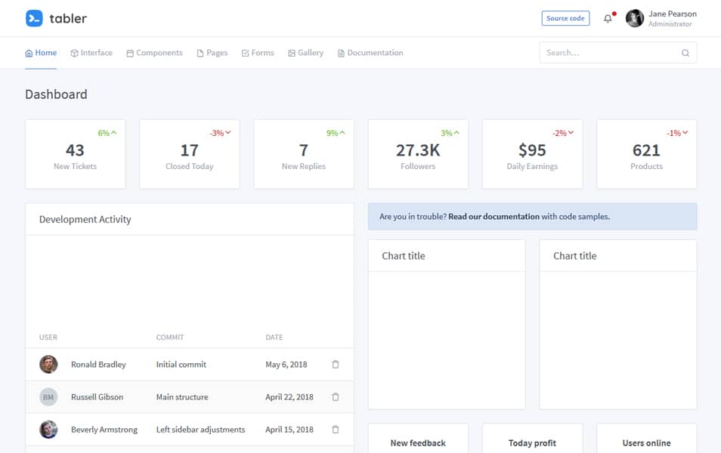The width and height of the screenshot is (721, 453).
Task: Remove Beverly Armstrong's commit via trash icon
Action: pyautogui.click(x=336, y=430)
